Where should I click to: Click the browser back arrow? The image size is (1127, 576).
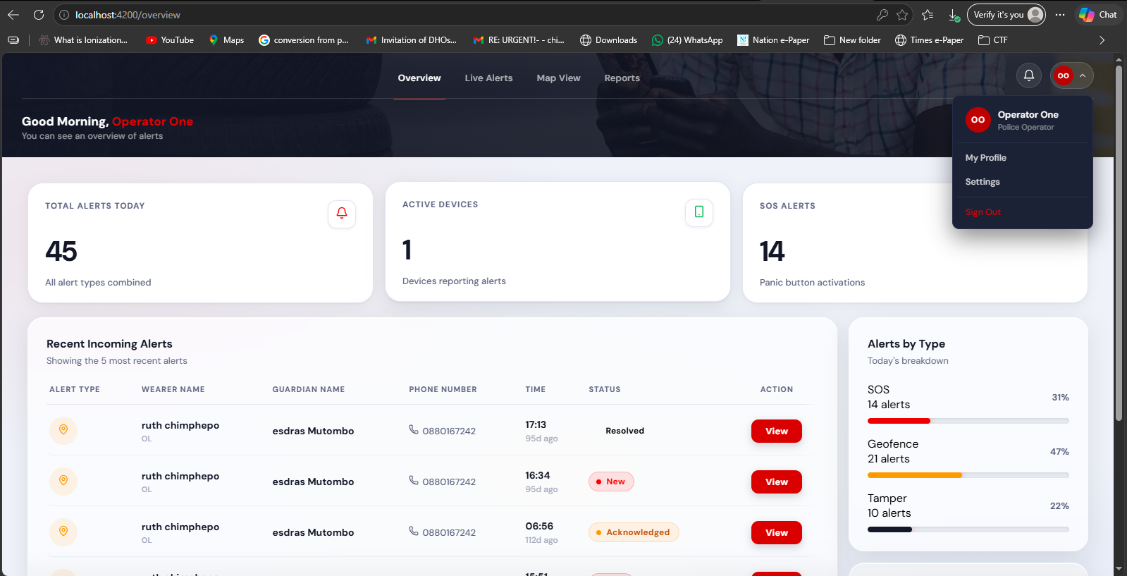tap(13, 15)
